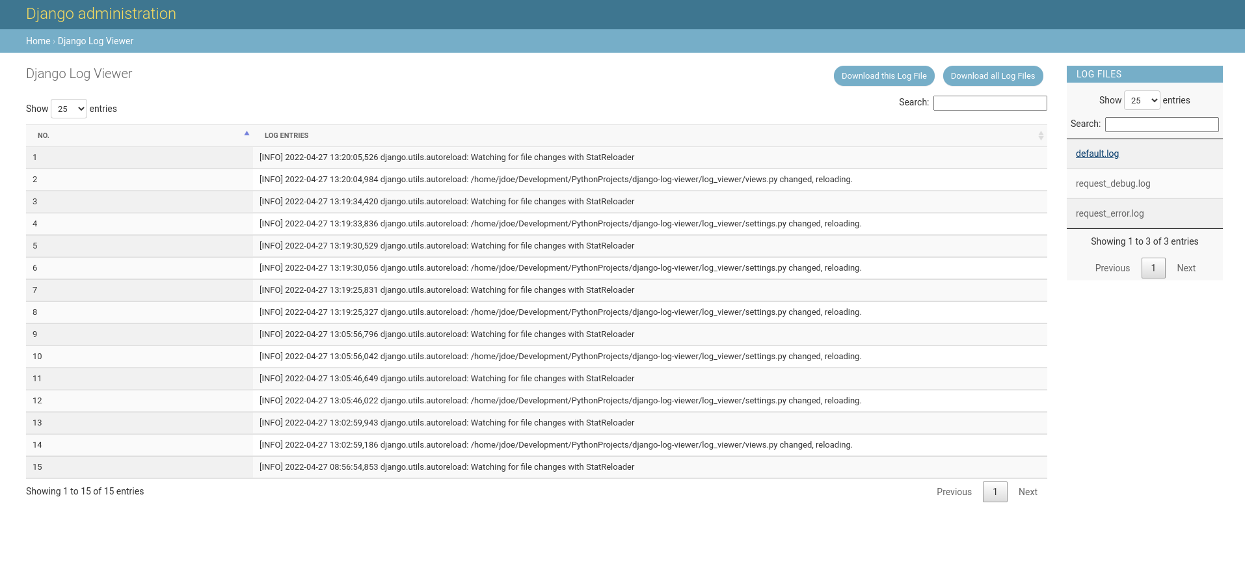
Task: Click 'Showing 1 to 3 of 3 entries' text
Action: click(x=1145, y=241)
